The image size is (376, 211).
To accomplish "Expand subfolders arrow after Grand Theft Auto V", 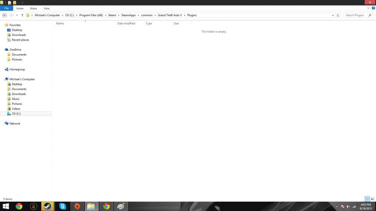I will click(185, 15).
